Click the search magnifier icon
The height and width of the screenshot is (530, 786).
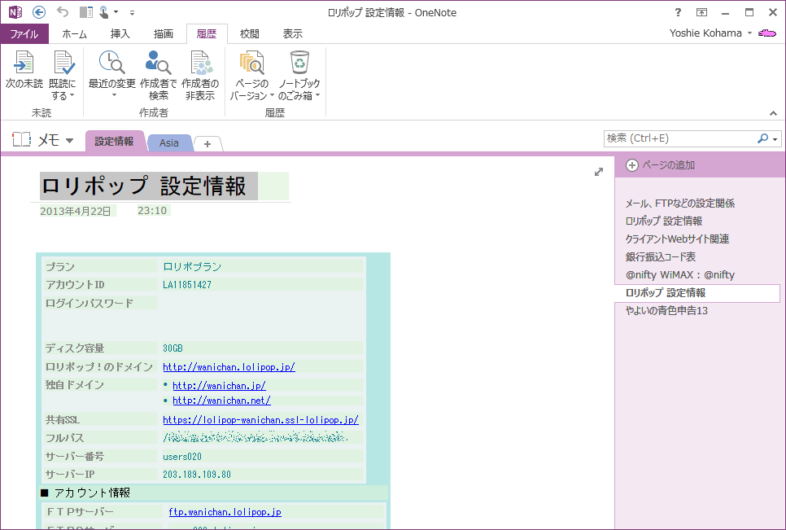pos(762,138)
